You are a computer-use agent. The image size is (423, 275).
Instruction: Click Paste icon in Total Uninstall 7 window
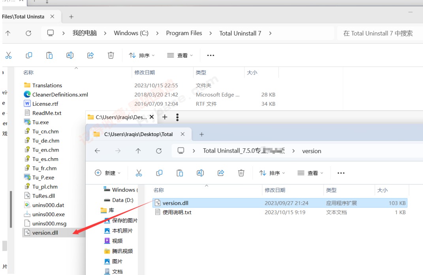click(x=49, y=55)
